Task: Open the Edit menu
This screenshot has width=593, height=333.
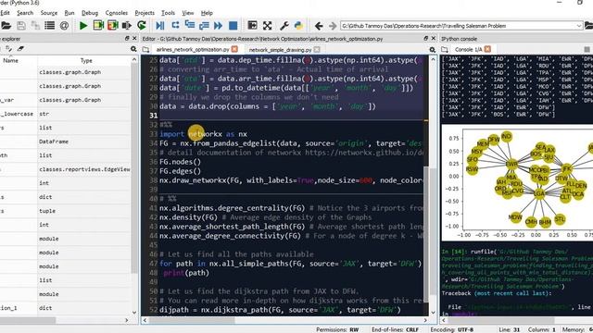Action: pos(5,13)
